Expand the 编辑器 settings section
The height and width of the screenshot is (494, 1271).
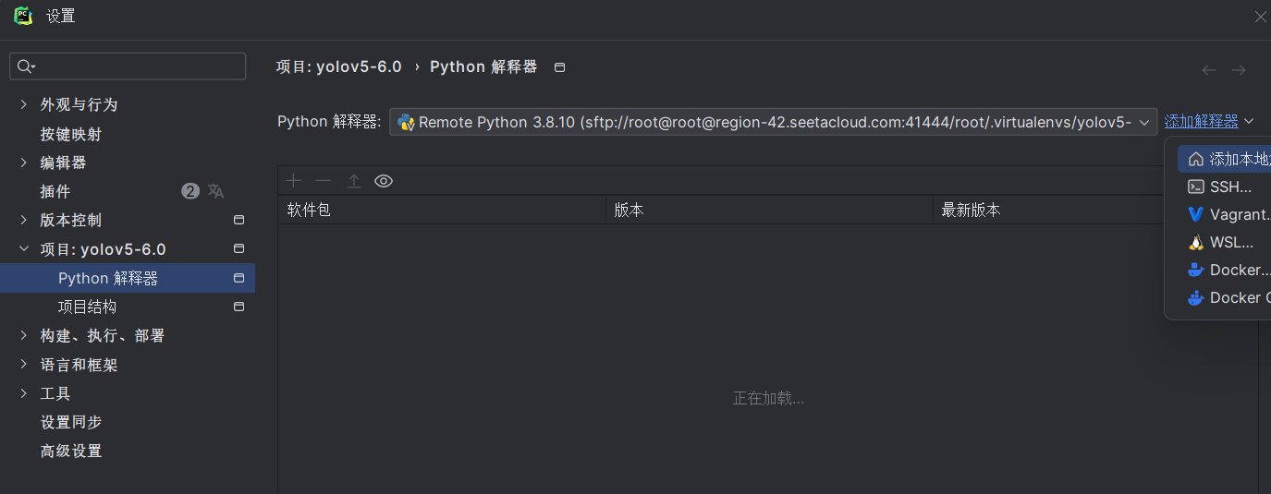pos(23,163)
